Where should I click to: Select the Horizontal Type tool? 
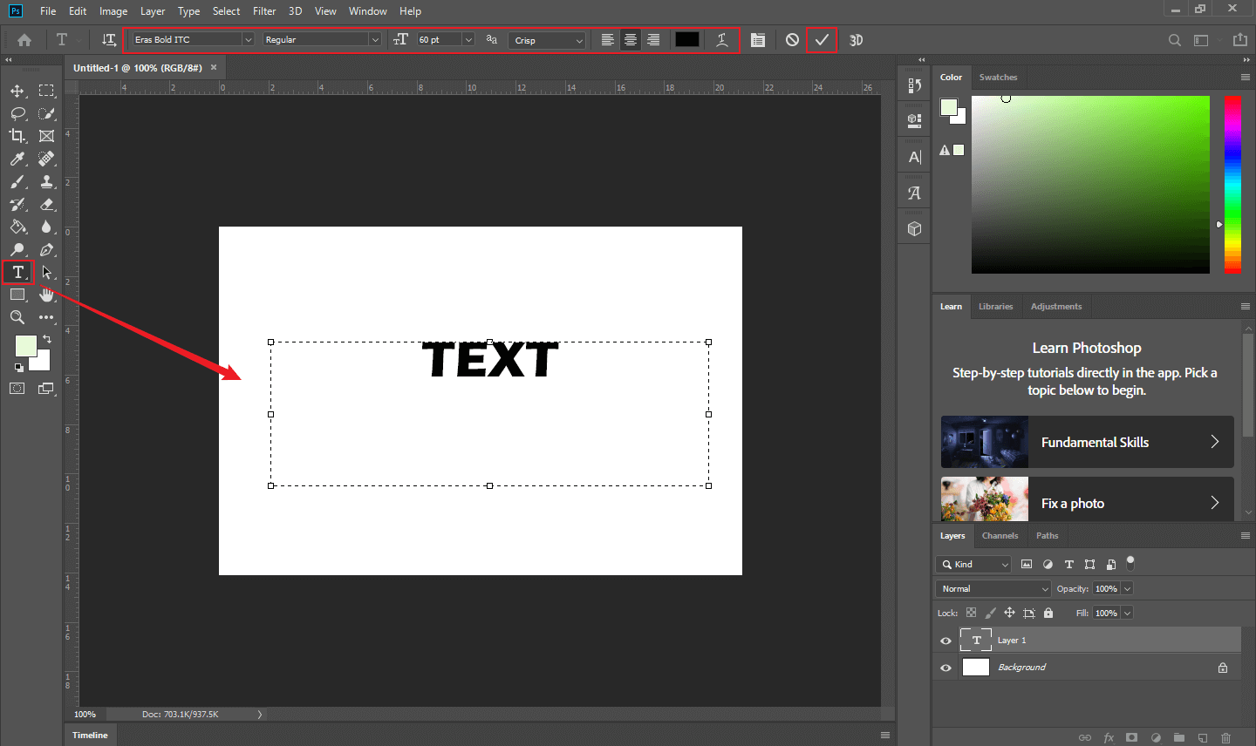coord(17,272)
